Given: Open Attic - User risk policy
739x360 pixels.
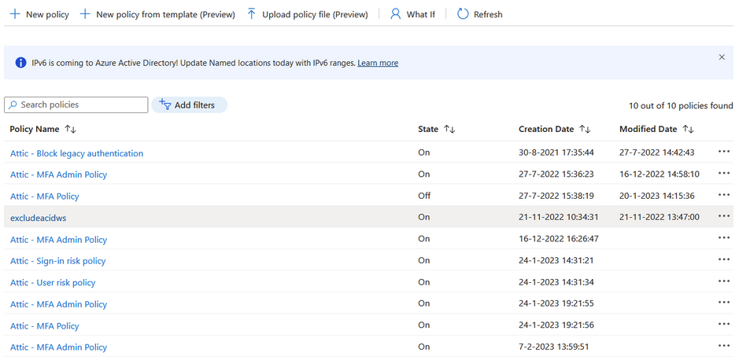Looking at the screenshot, I should (53, 282).
